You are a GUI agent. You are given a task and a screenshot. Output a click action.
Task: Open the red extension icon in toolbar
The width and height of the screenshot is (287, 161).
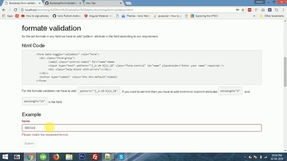coord(249,10)
